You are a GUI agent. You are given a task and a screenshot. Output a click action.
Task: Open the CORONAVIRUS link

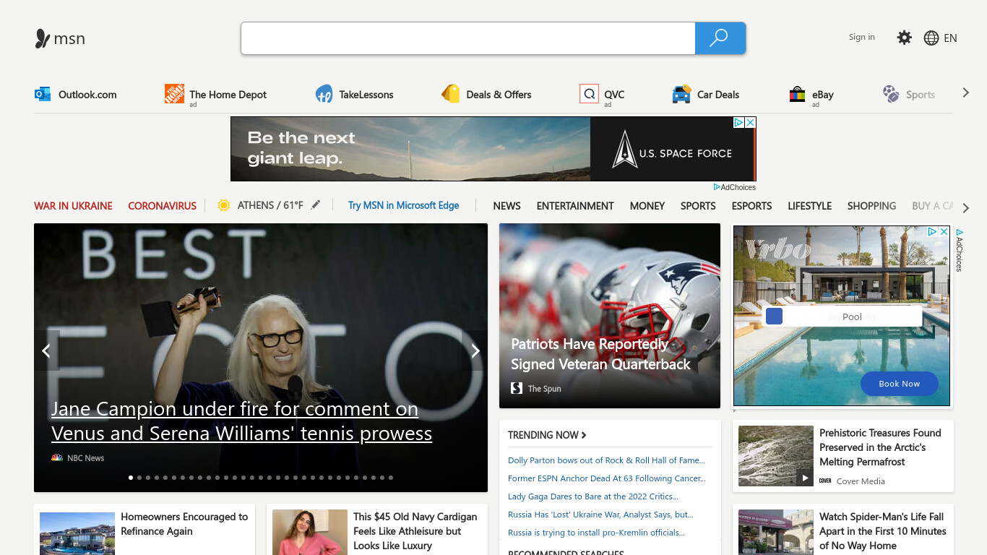[x=163, y=206]
